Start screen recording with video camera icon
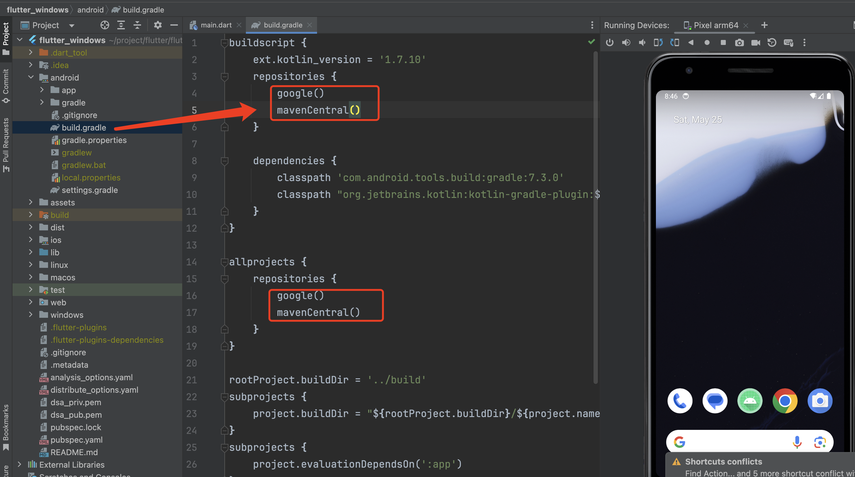 pos(755,42)
